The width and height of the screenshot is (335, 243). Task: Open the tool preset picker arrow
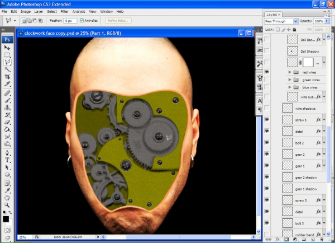15,21
